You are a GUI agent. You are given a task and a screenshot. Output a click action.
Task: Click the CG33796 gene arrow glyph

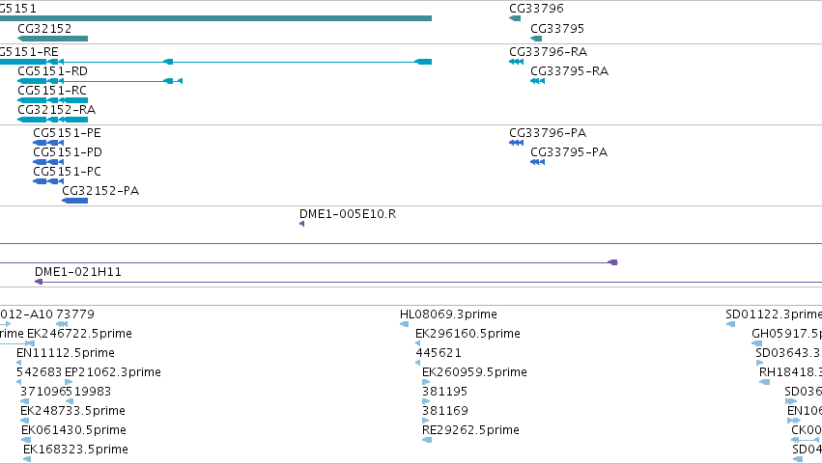pyautogui.click(x=515, y=18)
